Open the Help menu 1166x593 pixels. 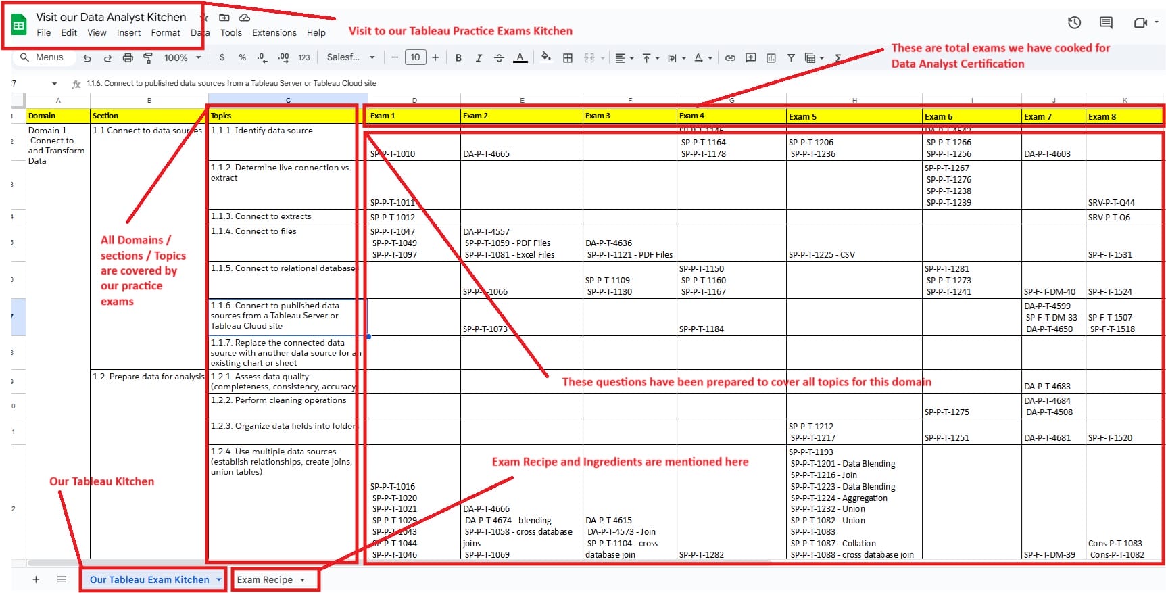[x=316, y=32]
